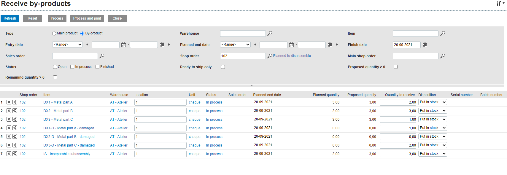Open the Main shop order lookup icon

coord(443,56)
